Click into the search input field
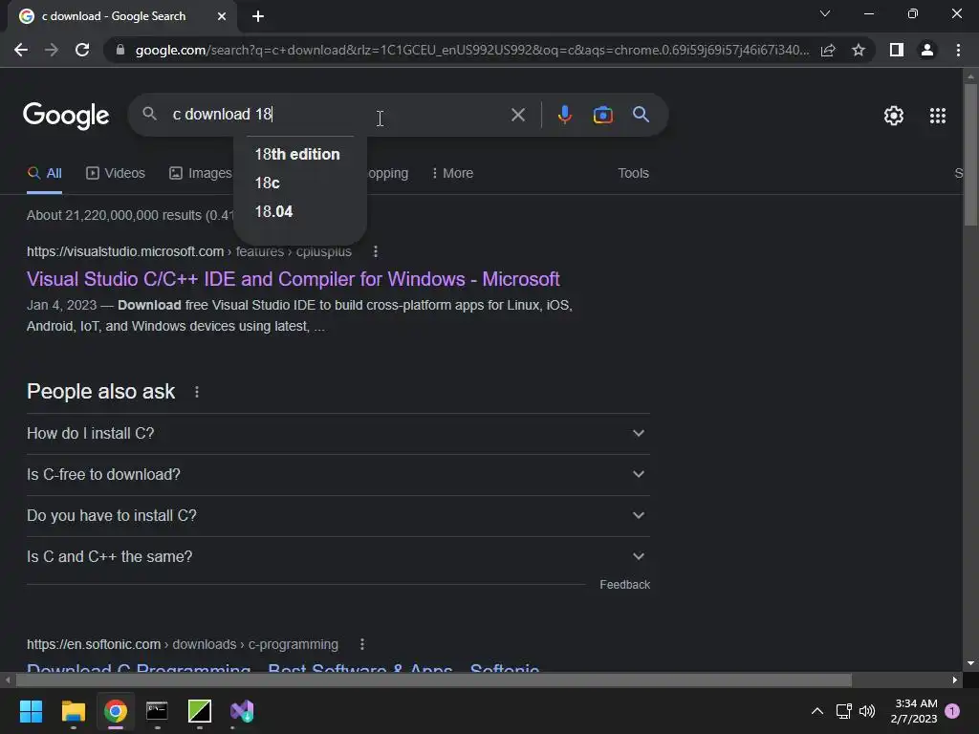The height and width of the screenshot is (734, 979). tap(337, 115)
